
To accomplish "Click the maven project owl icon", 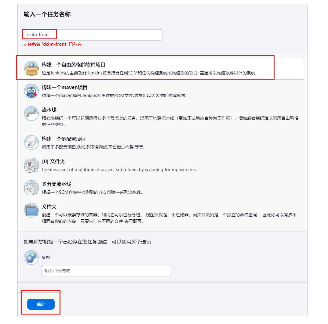I will [x=31, y=91].
